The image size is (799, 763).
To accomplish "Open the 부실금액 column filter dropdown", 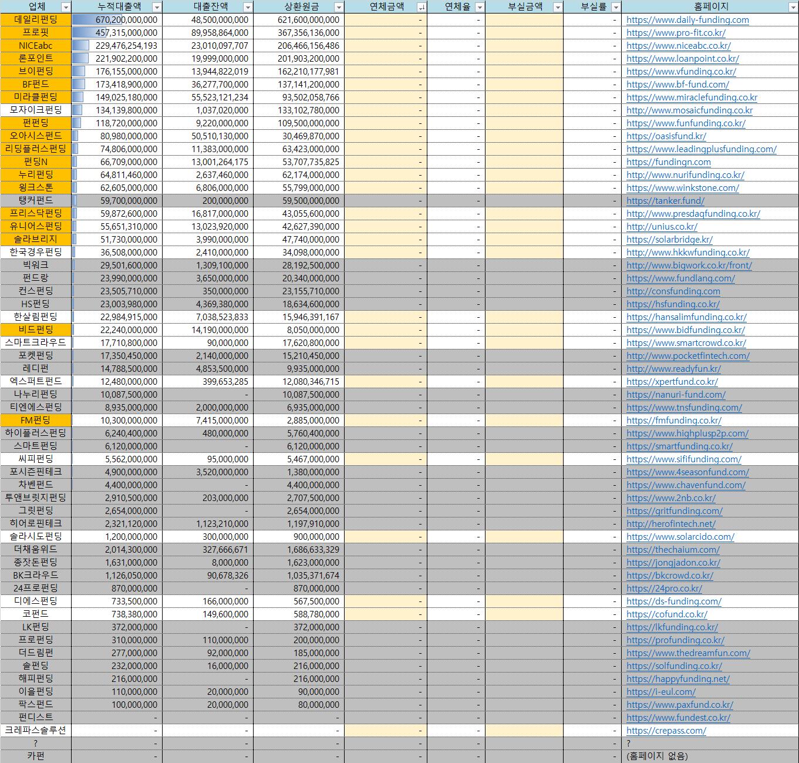I will tap(558, 7).
